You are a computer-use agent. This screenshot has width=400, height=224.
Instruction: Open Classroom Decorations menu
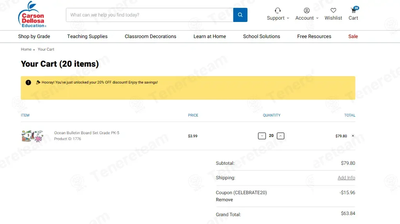click(x=150, y=36)
